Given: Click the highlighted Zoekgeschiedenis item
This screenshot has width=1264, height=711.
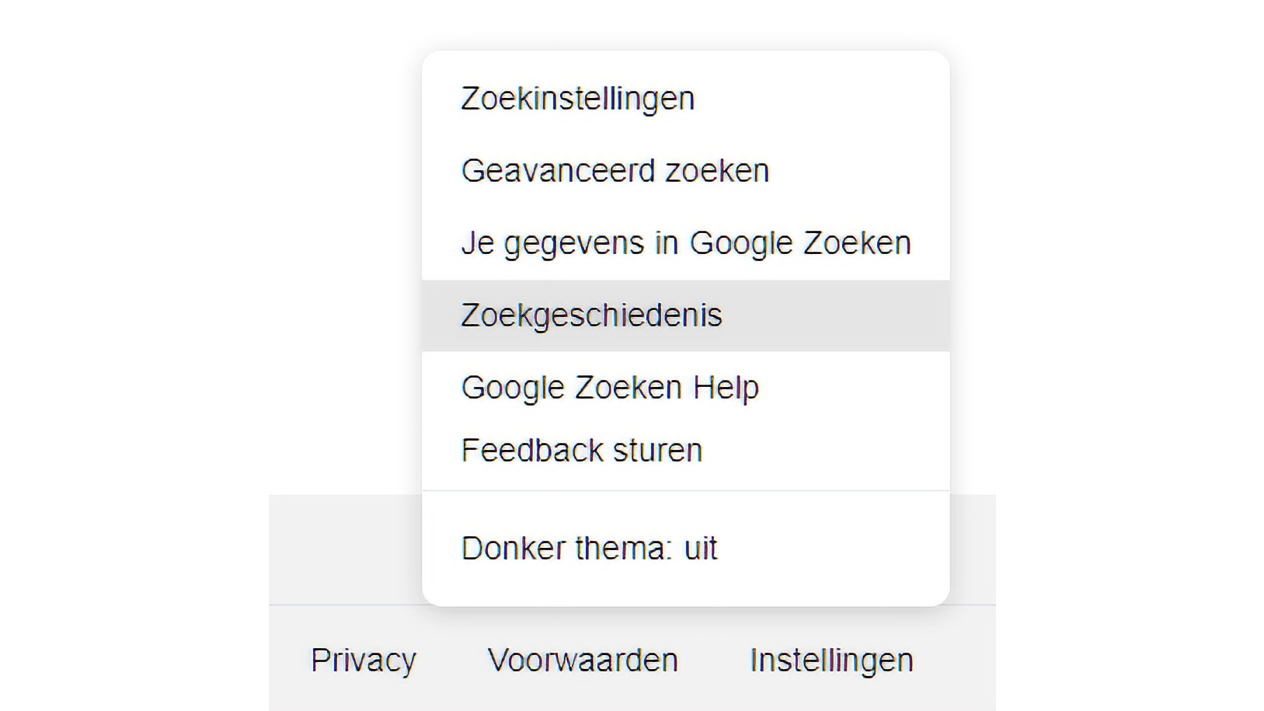Looking at the screenshot, I should (x=591, y=315).
